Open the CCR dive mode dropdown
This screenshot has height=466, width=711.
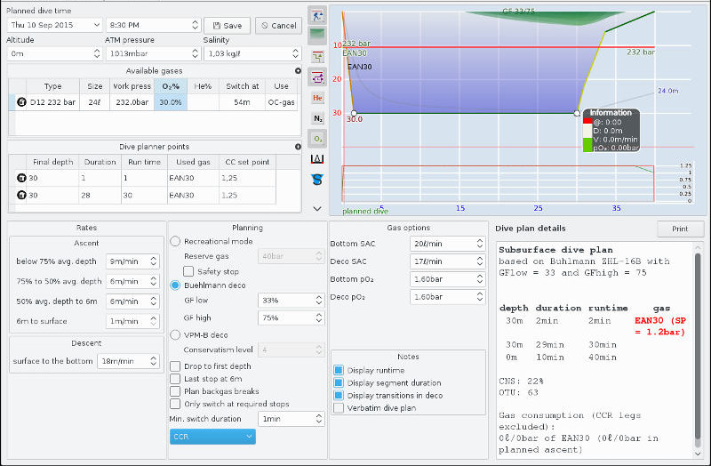[x=212, y=437]
